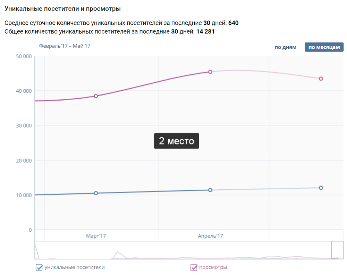
Task: Select the last pink views data point
Action: click(x=321, y=79)
